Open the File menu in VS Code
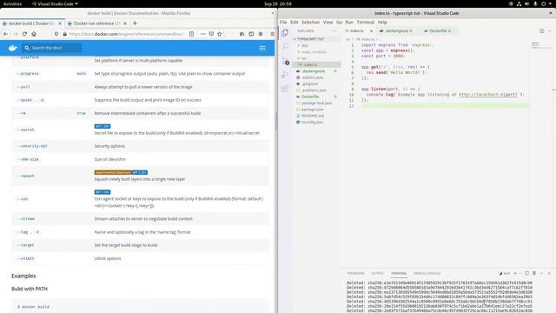The height and width of the screenshot is (313, 556). pos(283,22)
